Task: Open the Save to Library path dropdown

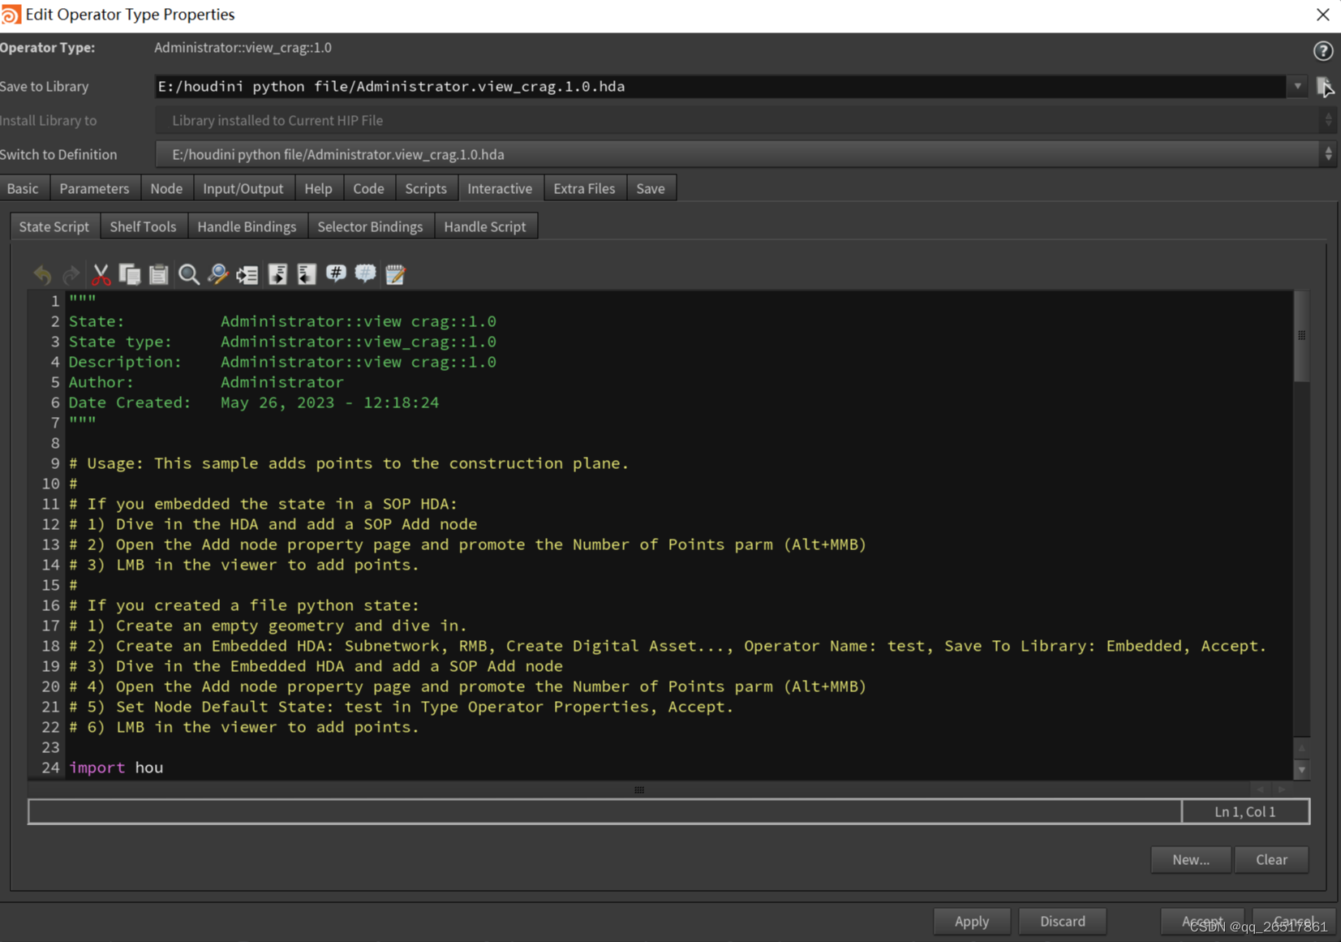Action: 1297,86
